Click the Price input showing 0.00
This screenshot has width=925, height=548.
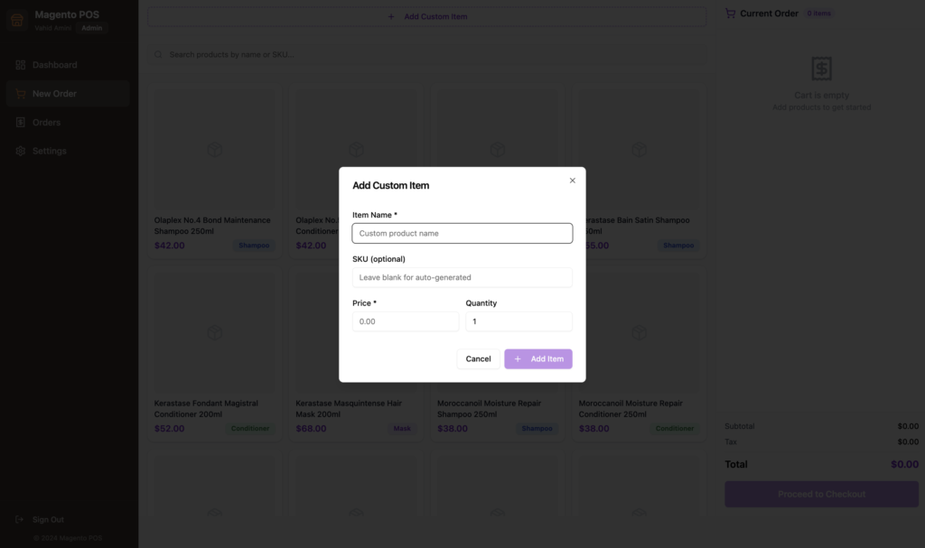point(405,321)
